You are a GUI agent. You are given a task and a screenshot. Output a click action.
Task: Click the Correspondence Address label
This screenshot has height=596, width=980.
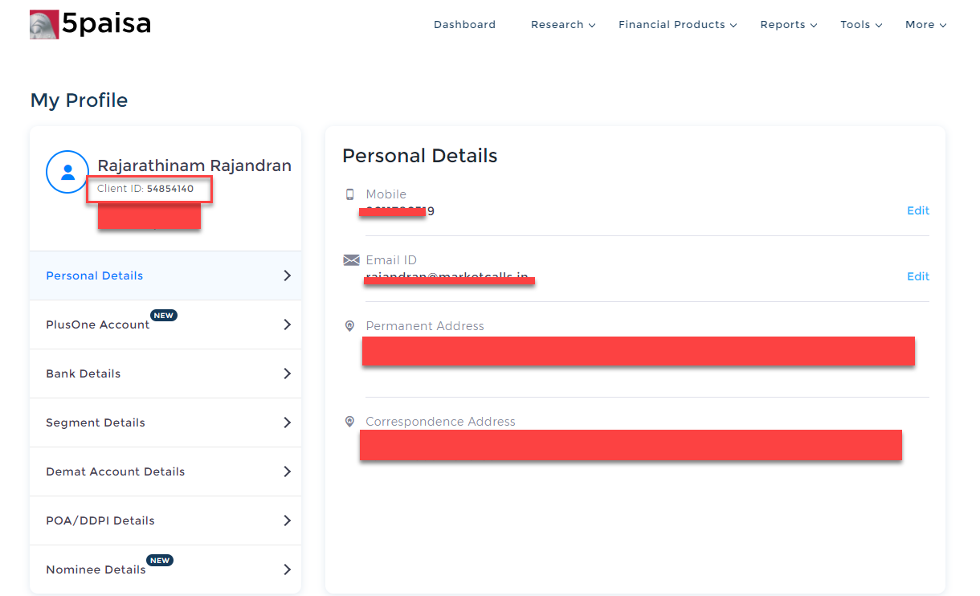coord(440,422)
